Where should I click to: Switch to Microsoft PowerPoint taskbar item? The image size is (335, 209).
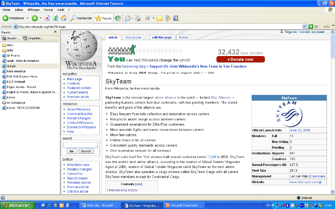[184, 206]
